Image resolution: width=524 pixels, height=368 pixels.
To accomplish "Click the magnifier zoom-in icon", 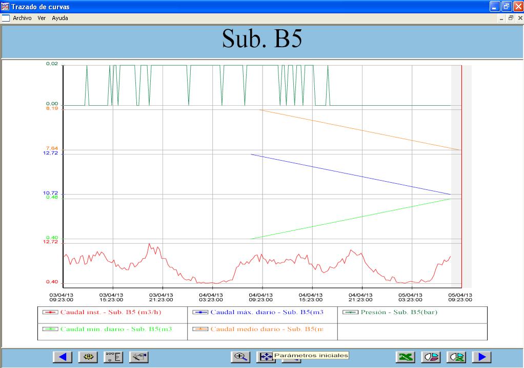I will [240, 357].
